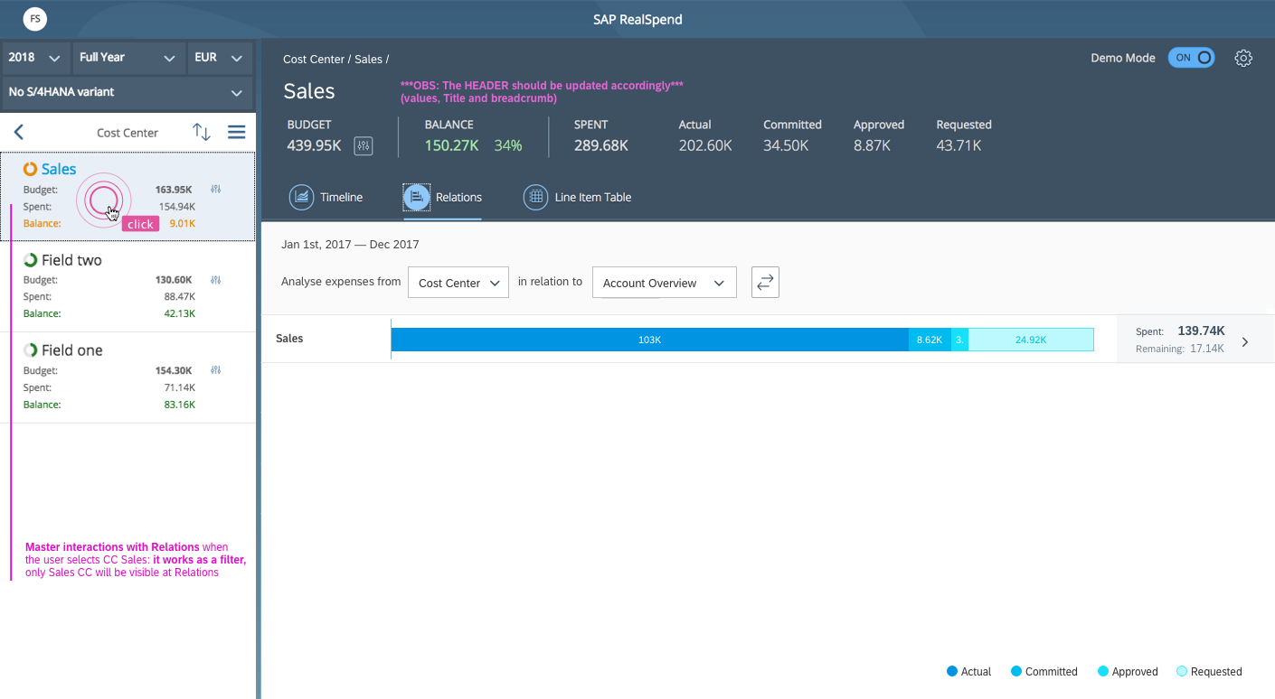Open the No S/4HANA variant dropdown

tap(127, 92)
